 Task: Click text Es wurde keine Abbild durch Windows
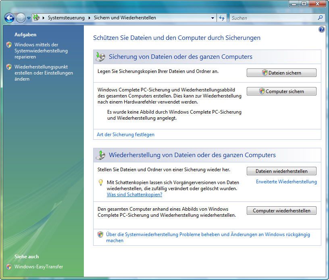tap(174, 115)
